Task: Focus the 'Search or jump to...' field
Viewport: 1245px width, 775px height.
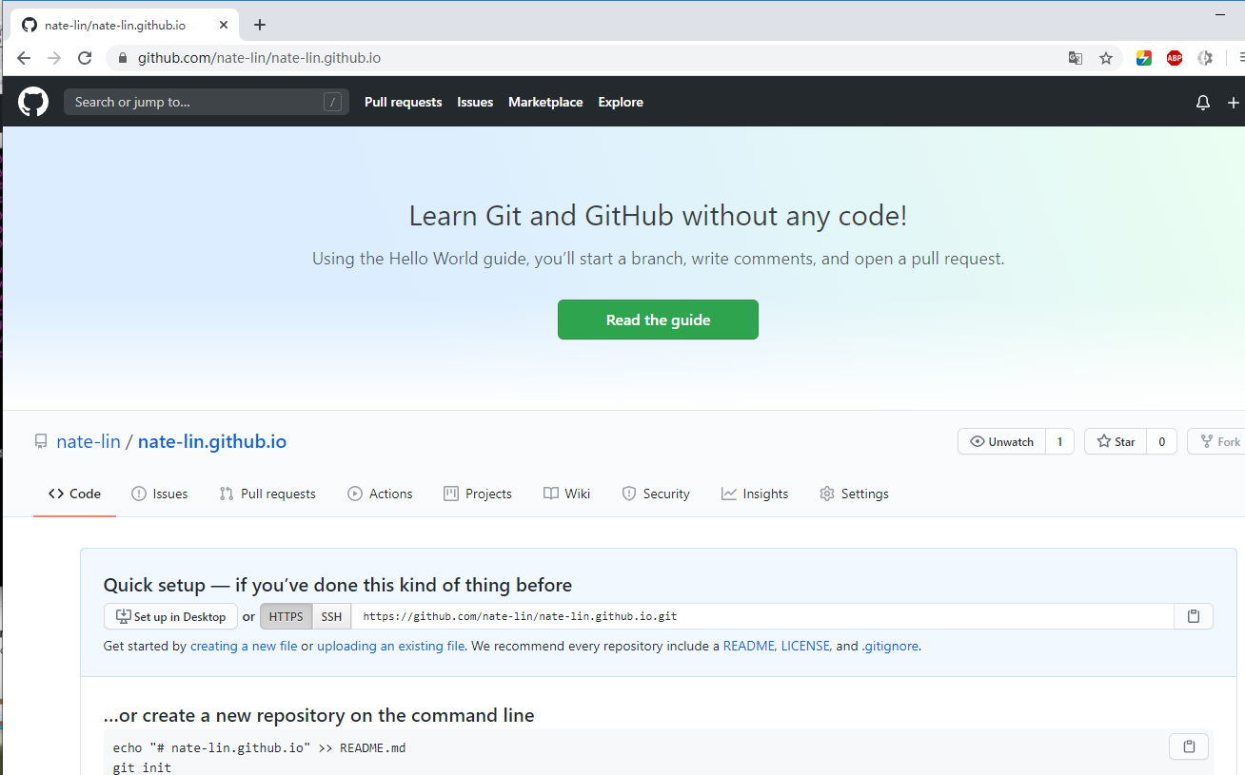Action: click(207, 102)
